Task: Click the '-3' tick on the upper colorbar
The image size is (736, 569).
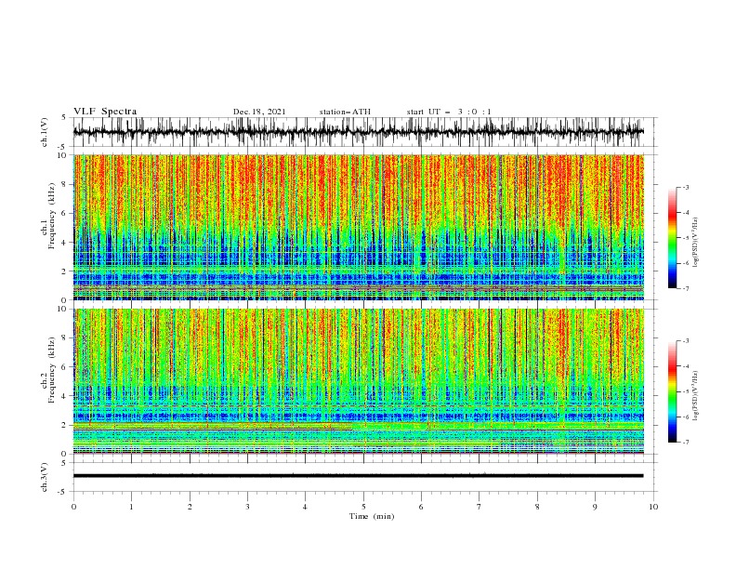Action: [686, 187]
